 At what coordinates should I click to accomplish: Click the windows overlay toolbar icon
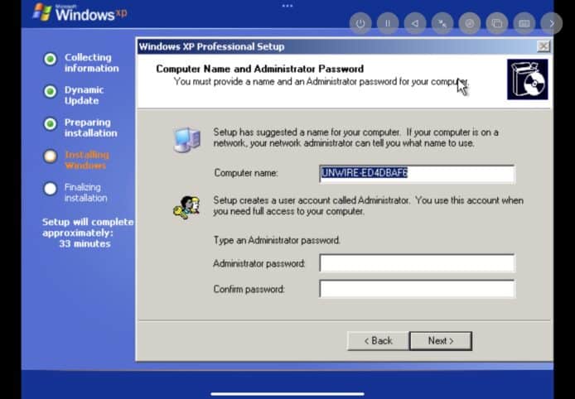coord(497,24)
